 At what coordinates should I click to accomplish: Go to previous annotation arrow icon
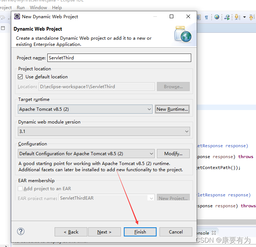pyautogui.click(x=251, y=17)
